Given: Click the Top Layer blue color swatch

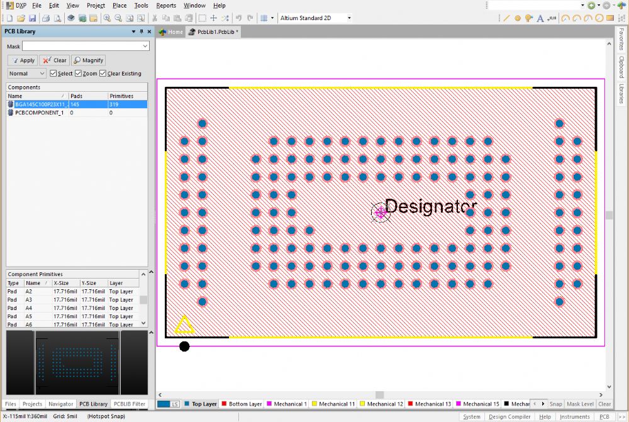Looking at the screenshot, I should point(187,404).
